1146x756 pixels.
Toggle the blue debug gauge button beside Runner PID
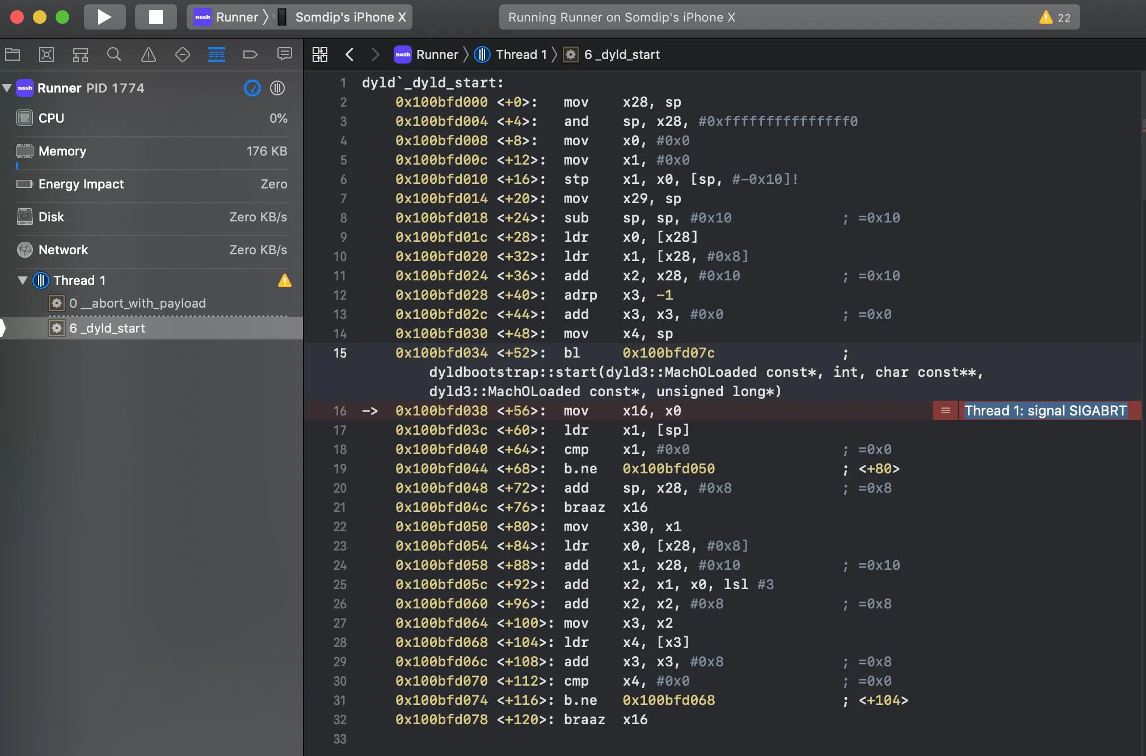252,88
